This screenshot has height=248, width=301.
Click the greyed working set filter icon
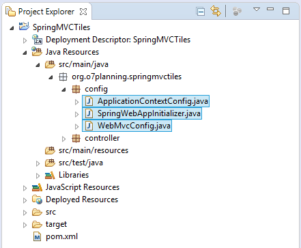[x=237, y=11]
